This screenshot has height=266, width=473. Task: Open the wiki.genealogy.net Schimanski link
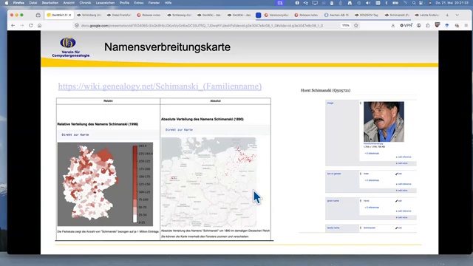tap(160, 86)
